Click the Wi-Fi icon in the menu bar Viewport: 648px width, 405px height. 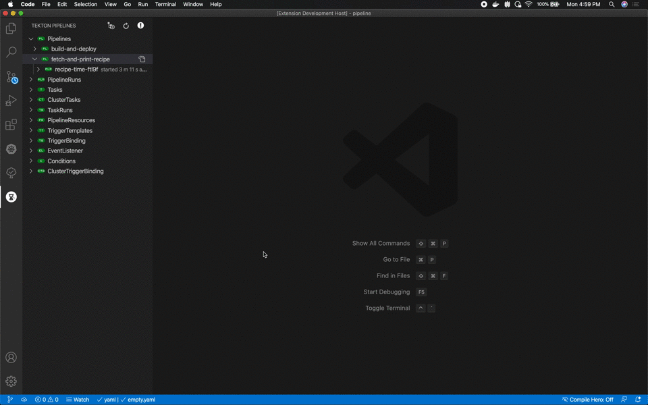(529, 4)
